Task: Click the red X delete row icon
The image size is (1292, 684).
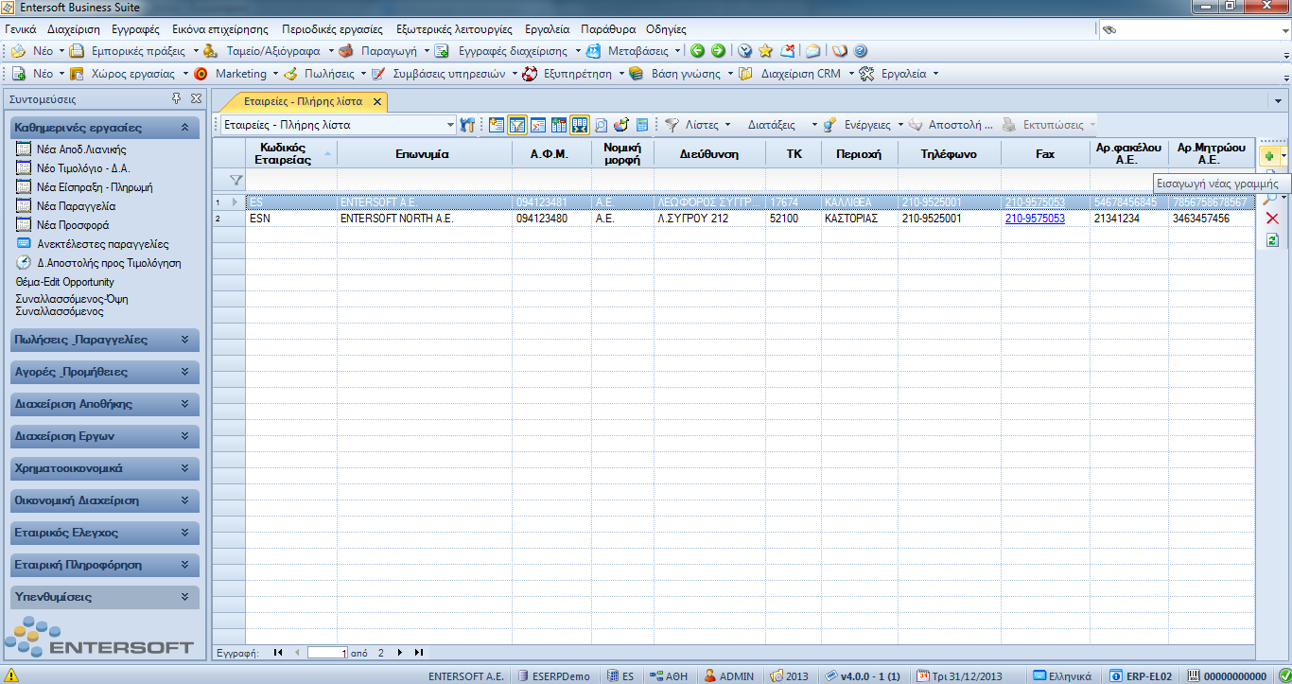Action: point(1272,219)
